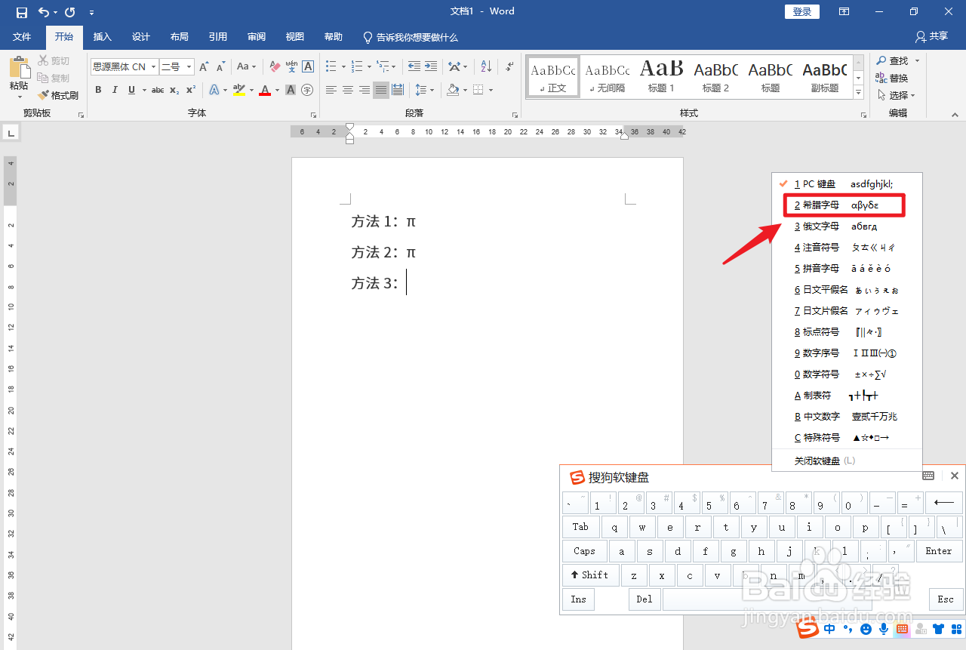The height and width of the screenshot is (650, 966).
Task: Toggle Caps key on soft keyboard
Action: (584, 551)
